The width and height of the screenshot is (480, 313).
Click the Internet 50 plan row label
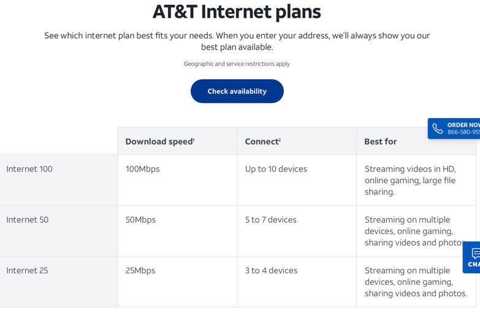(27, 220)
